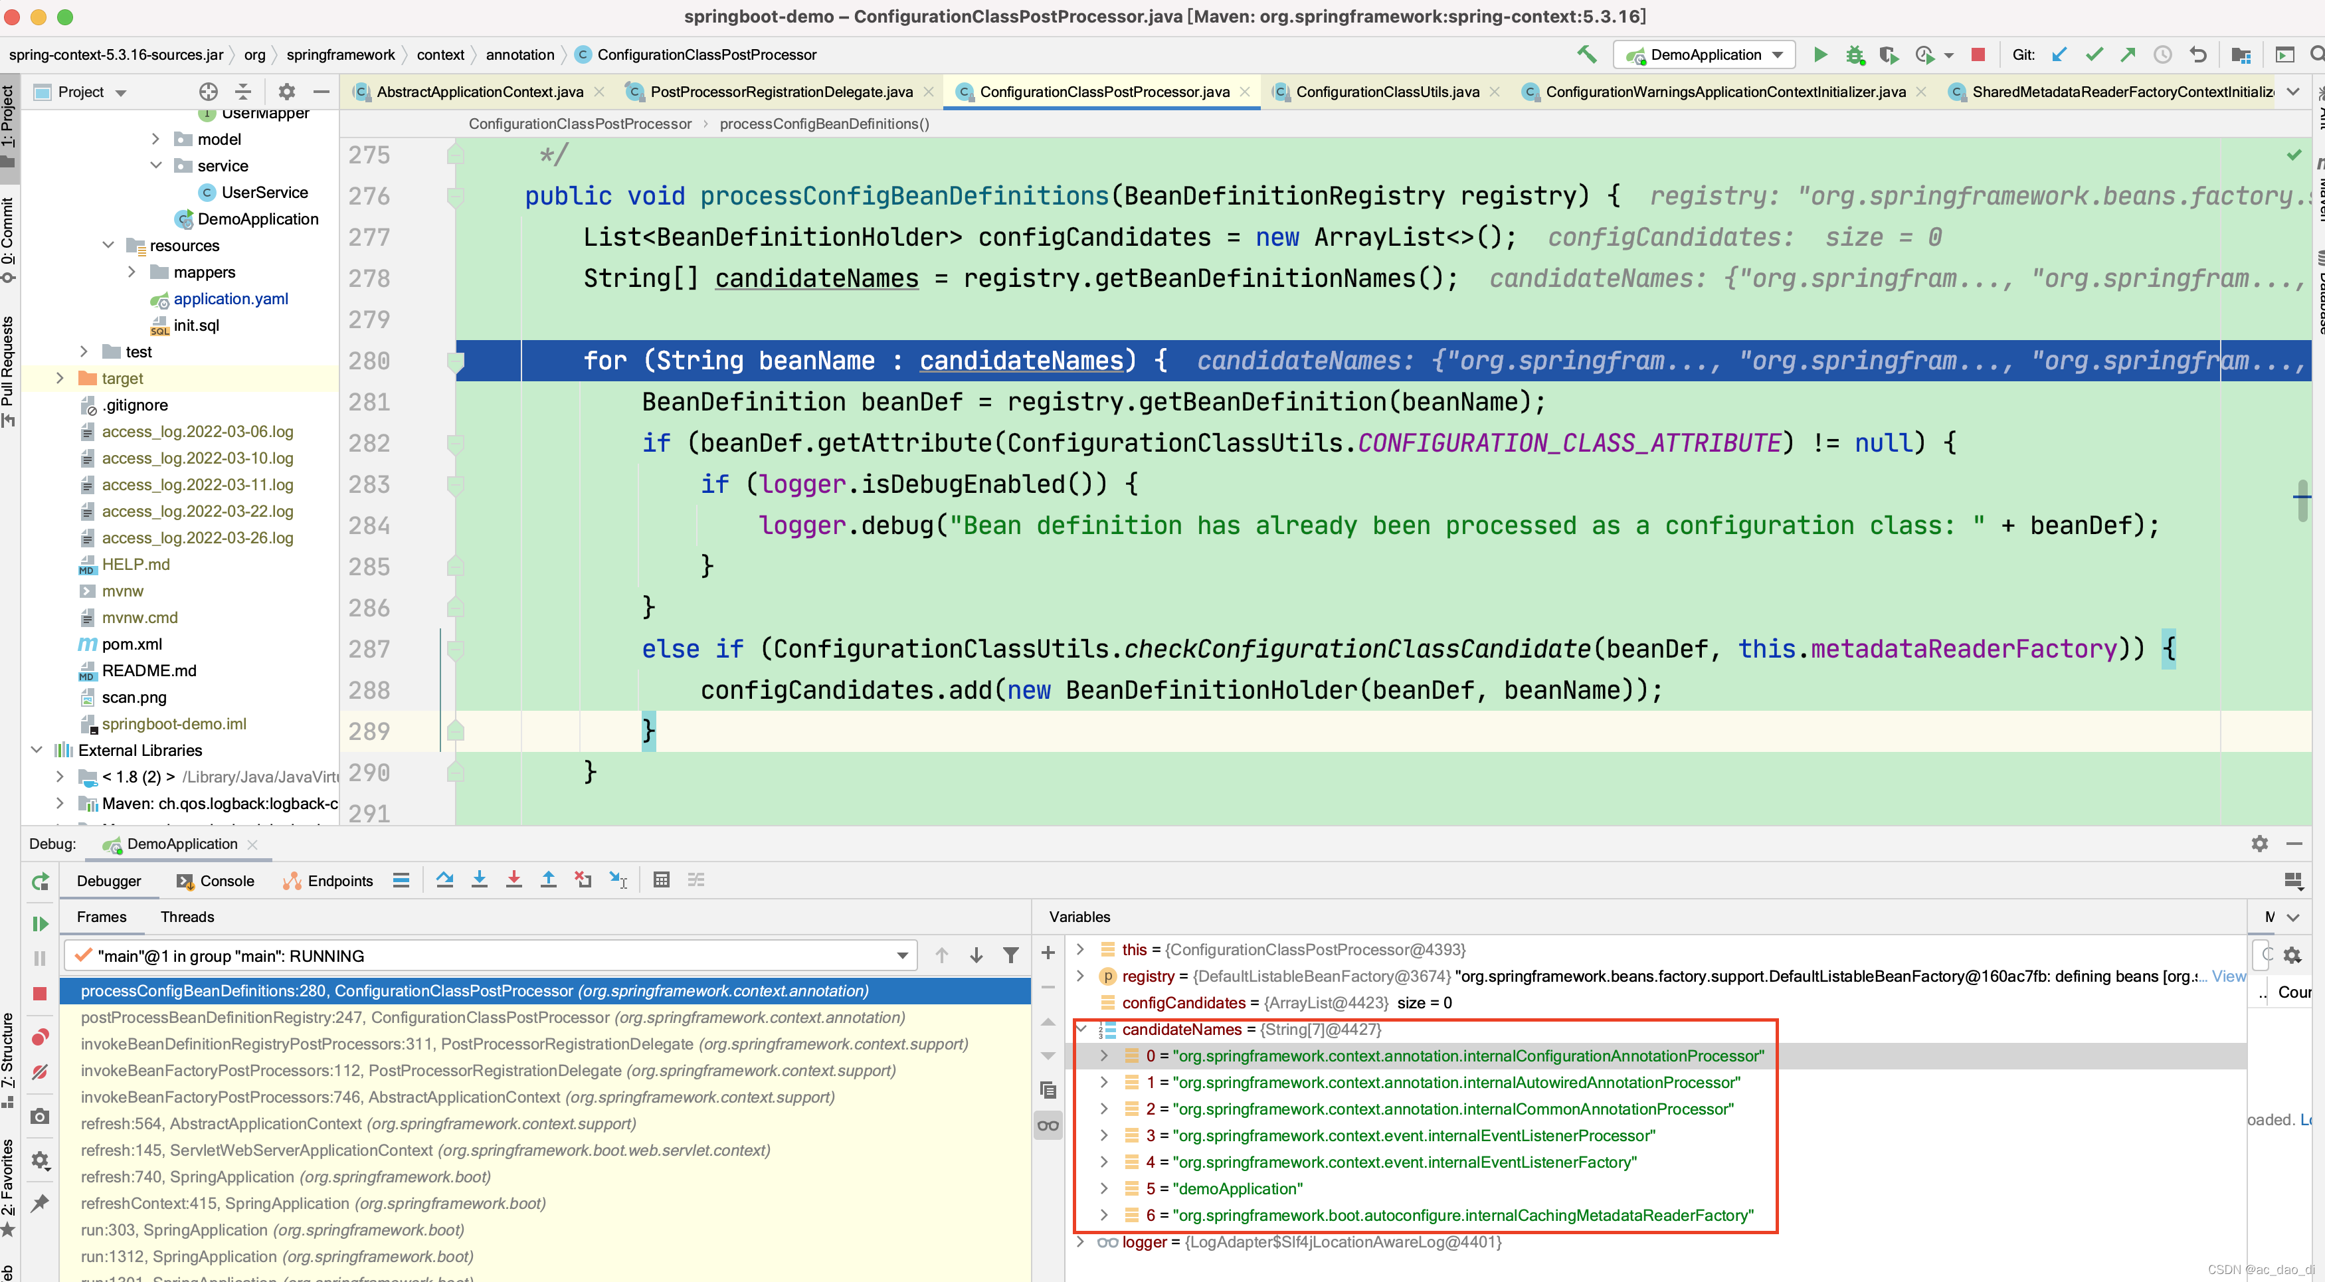This screenshot has width=2325, height=1282.
Task: Click Step Over in debugger toolbar
Action: point(444,879)
